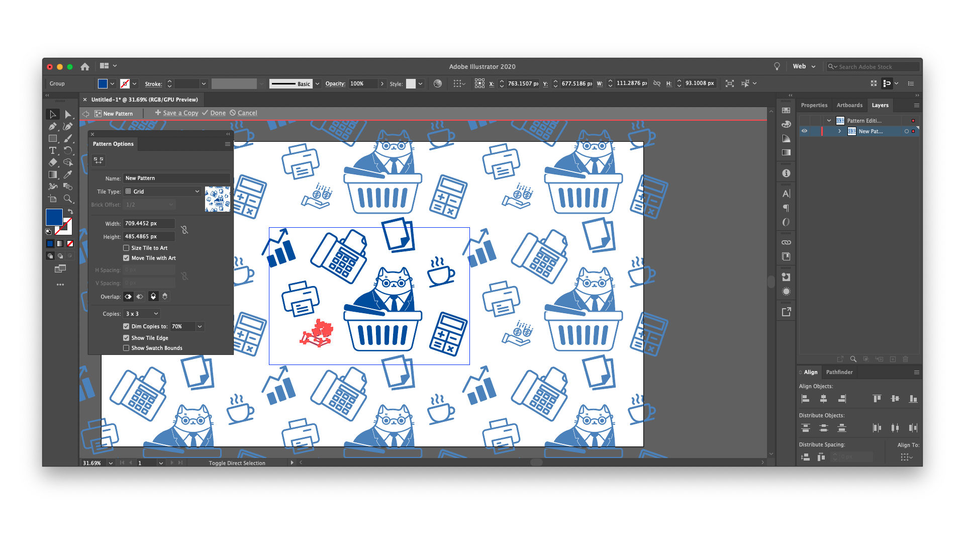965x543 pixels.
Task: Select the Selection tool arrow
Action: pos(52,115)
